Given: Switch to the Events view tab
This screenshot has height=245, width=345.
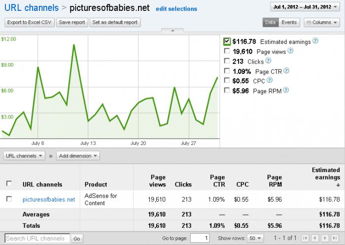Looking at the screenshot, I should click(x=289, y=23).
